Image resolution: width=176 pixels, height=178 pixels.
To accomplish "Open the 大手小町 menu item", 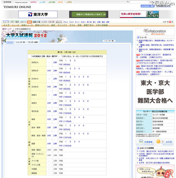I will pos(52,22).
